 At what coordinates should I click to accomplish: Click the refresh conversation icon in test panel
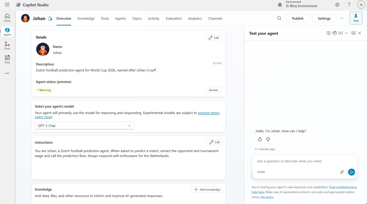coord(334,33)
